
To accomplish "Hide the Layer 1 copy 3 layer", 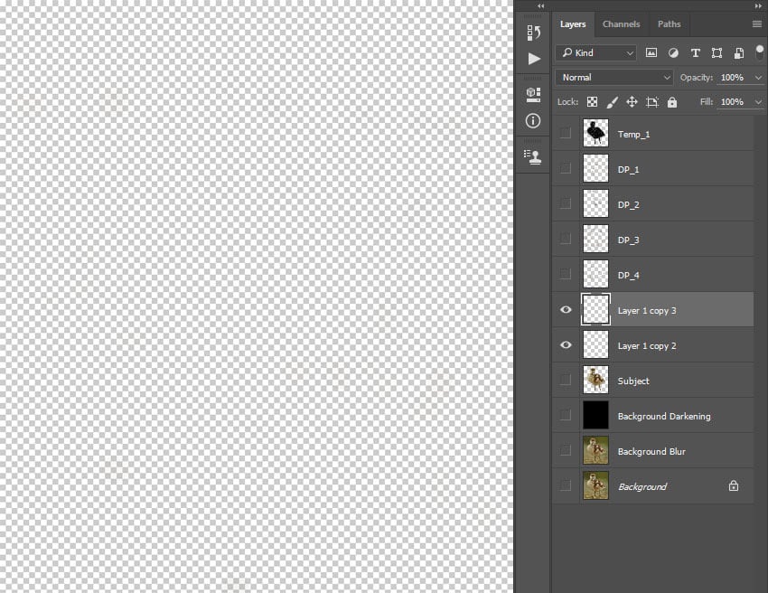I will point(566,309).
